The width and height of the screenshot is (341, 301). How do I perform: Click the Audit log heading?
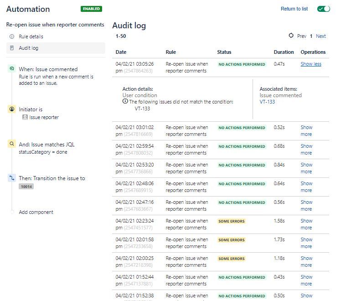click(129, 26)
